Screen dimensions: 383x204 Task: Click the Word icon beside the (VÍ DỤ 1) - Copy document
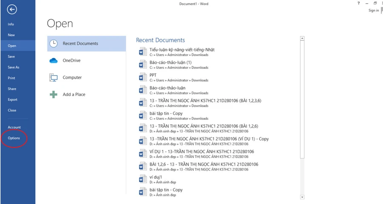pos(143,141)
